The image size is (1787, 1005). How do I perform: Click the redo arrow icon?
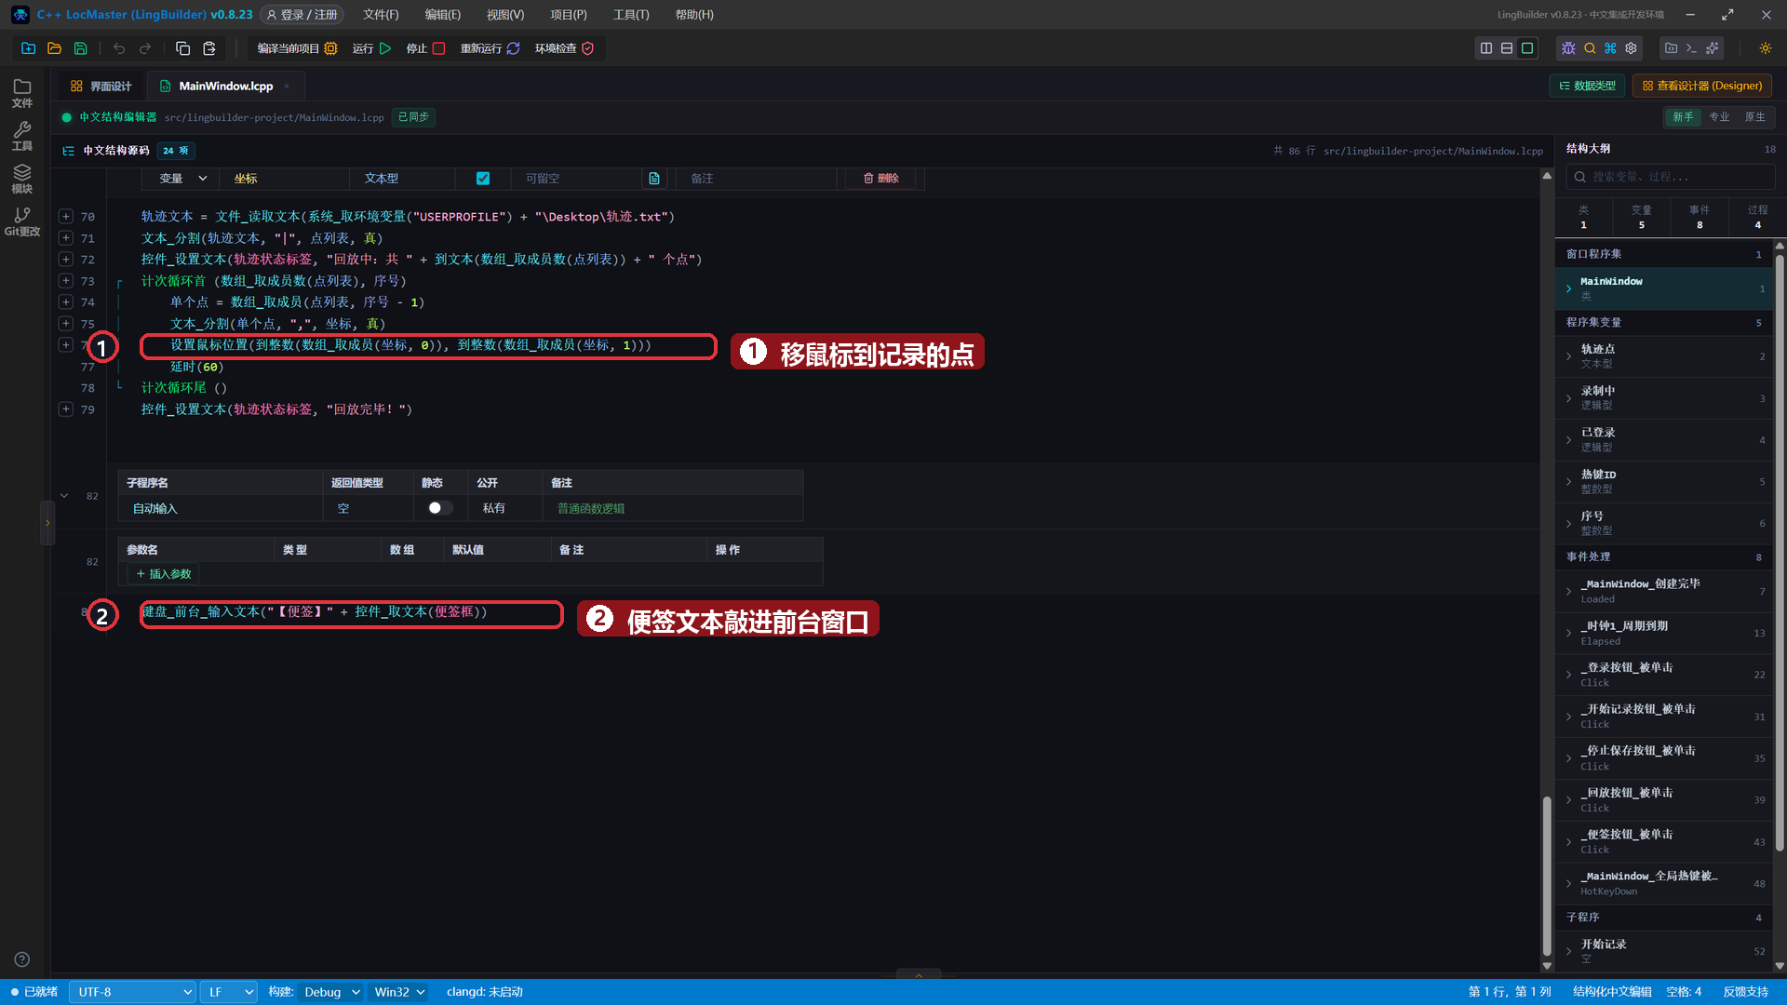pos(145,48)
